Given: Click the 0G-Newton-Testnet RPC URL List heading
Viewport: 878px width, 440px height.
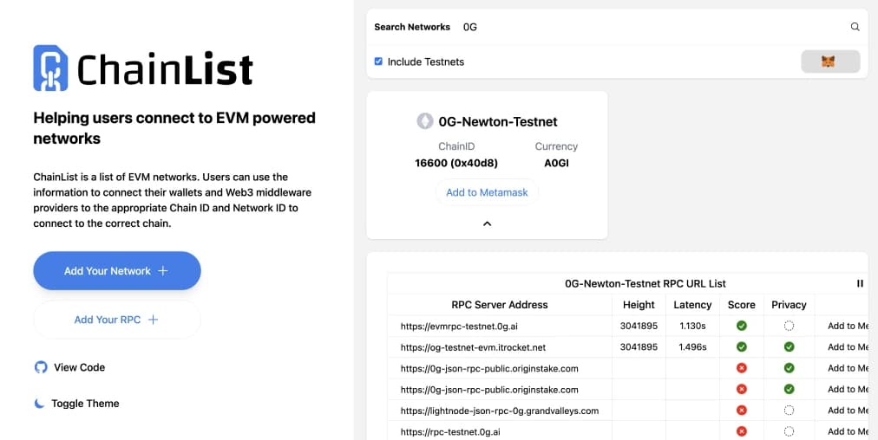Looking at the screenshot, I should tap(645, 283).
